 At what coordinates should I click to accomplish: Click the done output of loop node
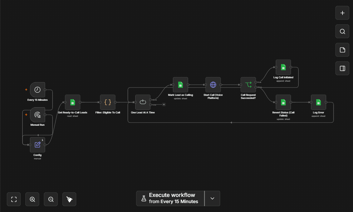(x=150, y=100)
